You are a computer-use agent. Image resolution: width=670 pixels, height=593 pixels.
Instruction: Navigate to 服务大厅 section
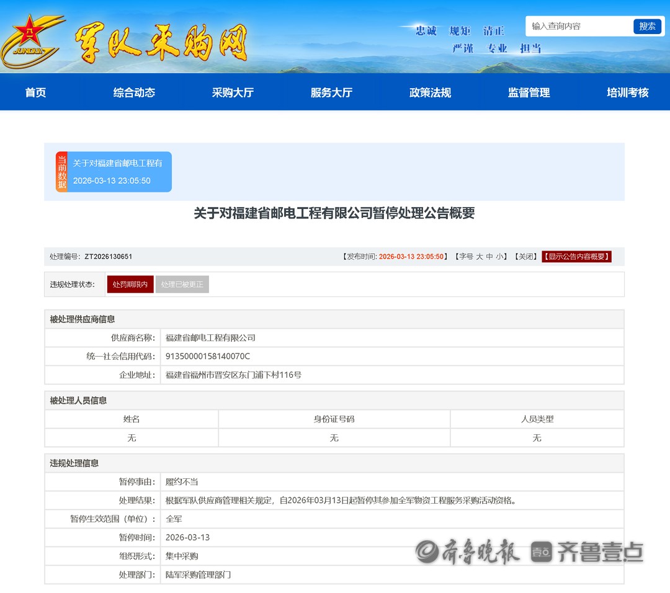pyautogui.click(x=331, y=92)
